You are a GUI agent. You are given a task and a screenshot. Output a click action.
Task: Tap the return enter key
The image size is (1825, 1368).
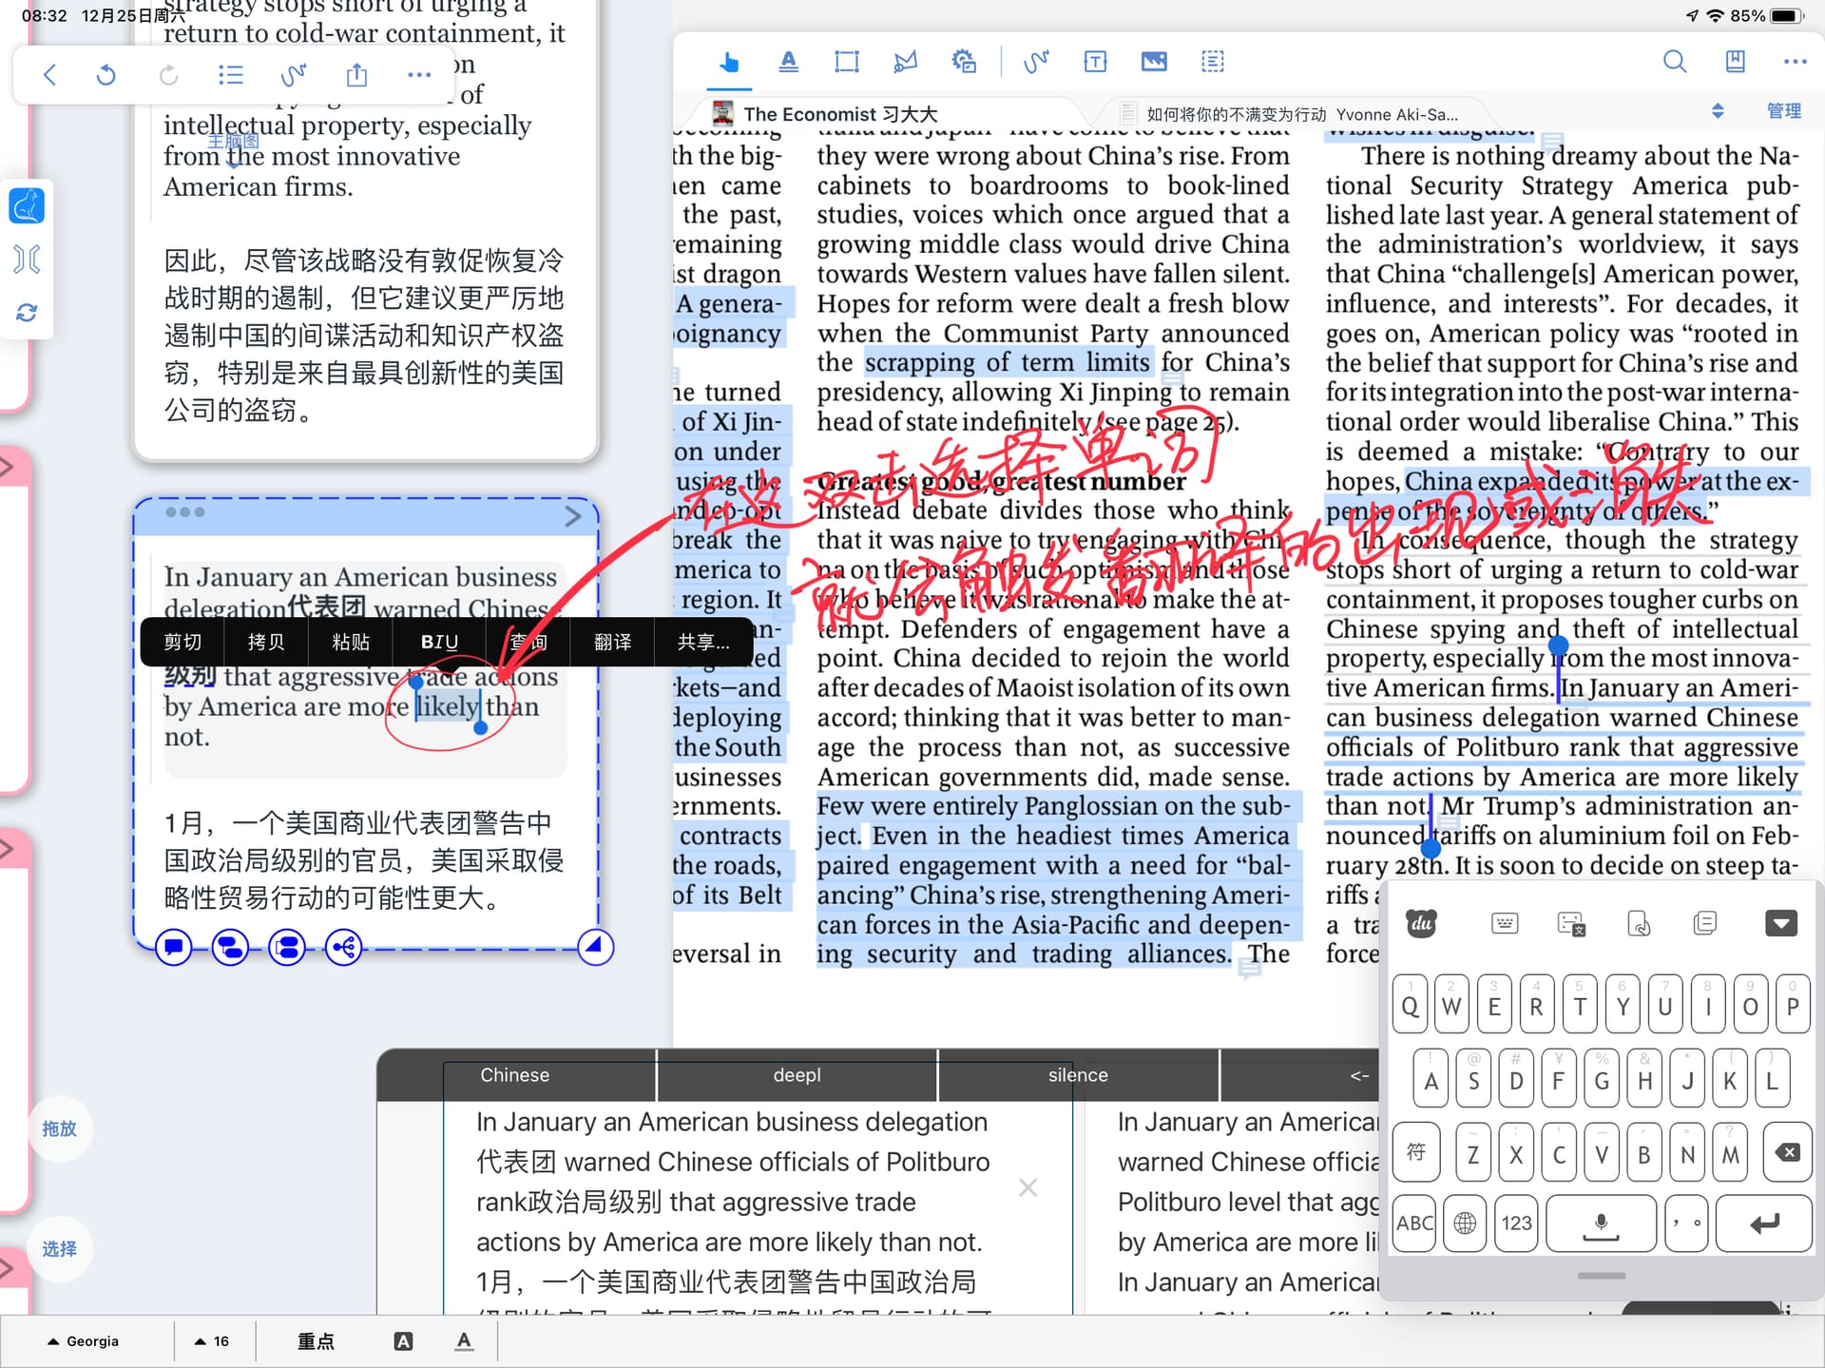pos(1764,1223)
